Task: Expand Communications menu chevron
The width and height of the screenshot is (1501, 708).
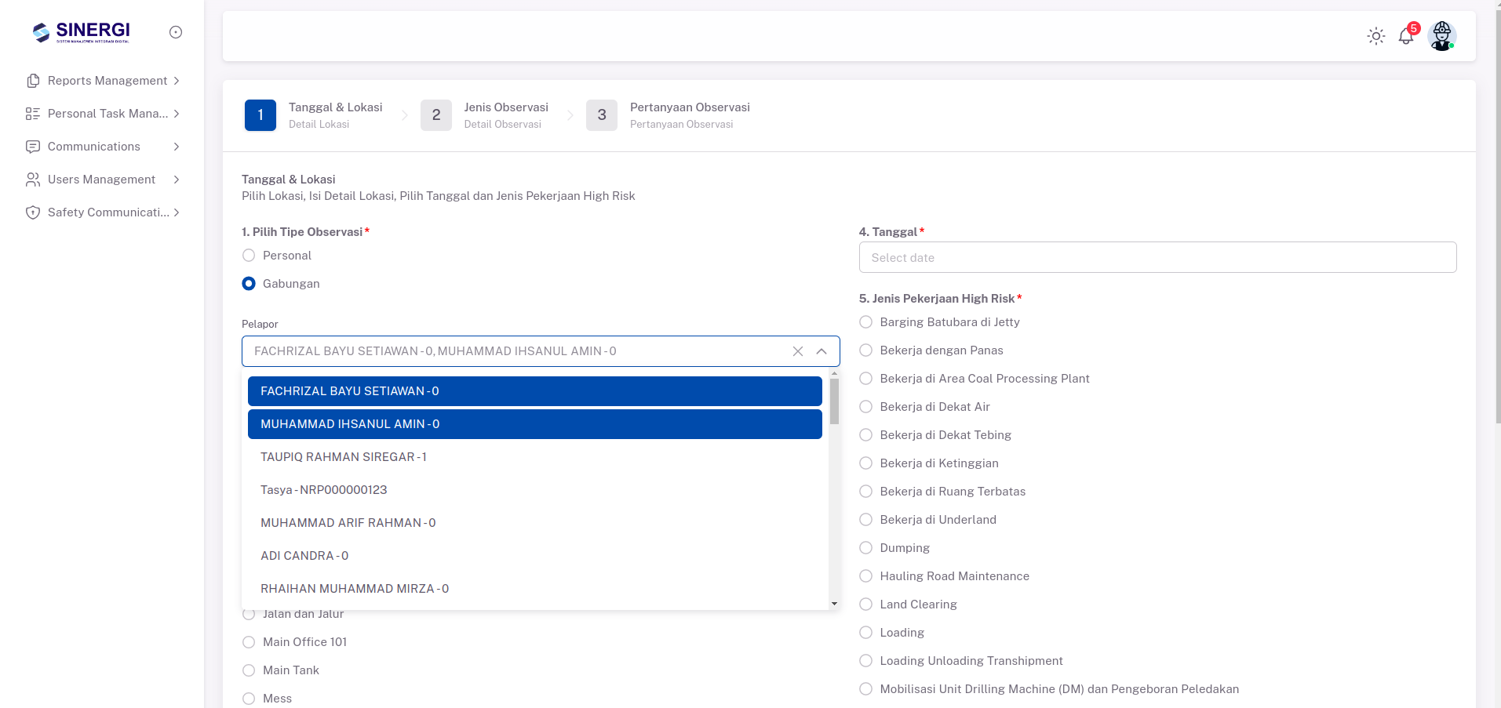Action: [x=177, y=147]
